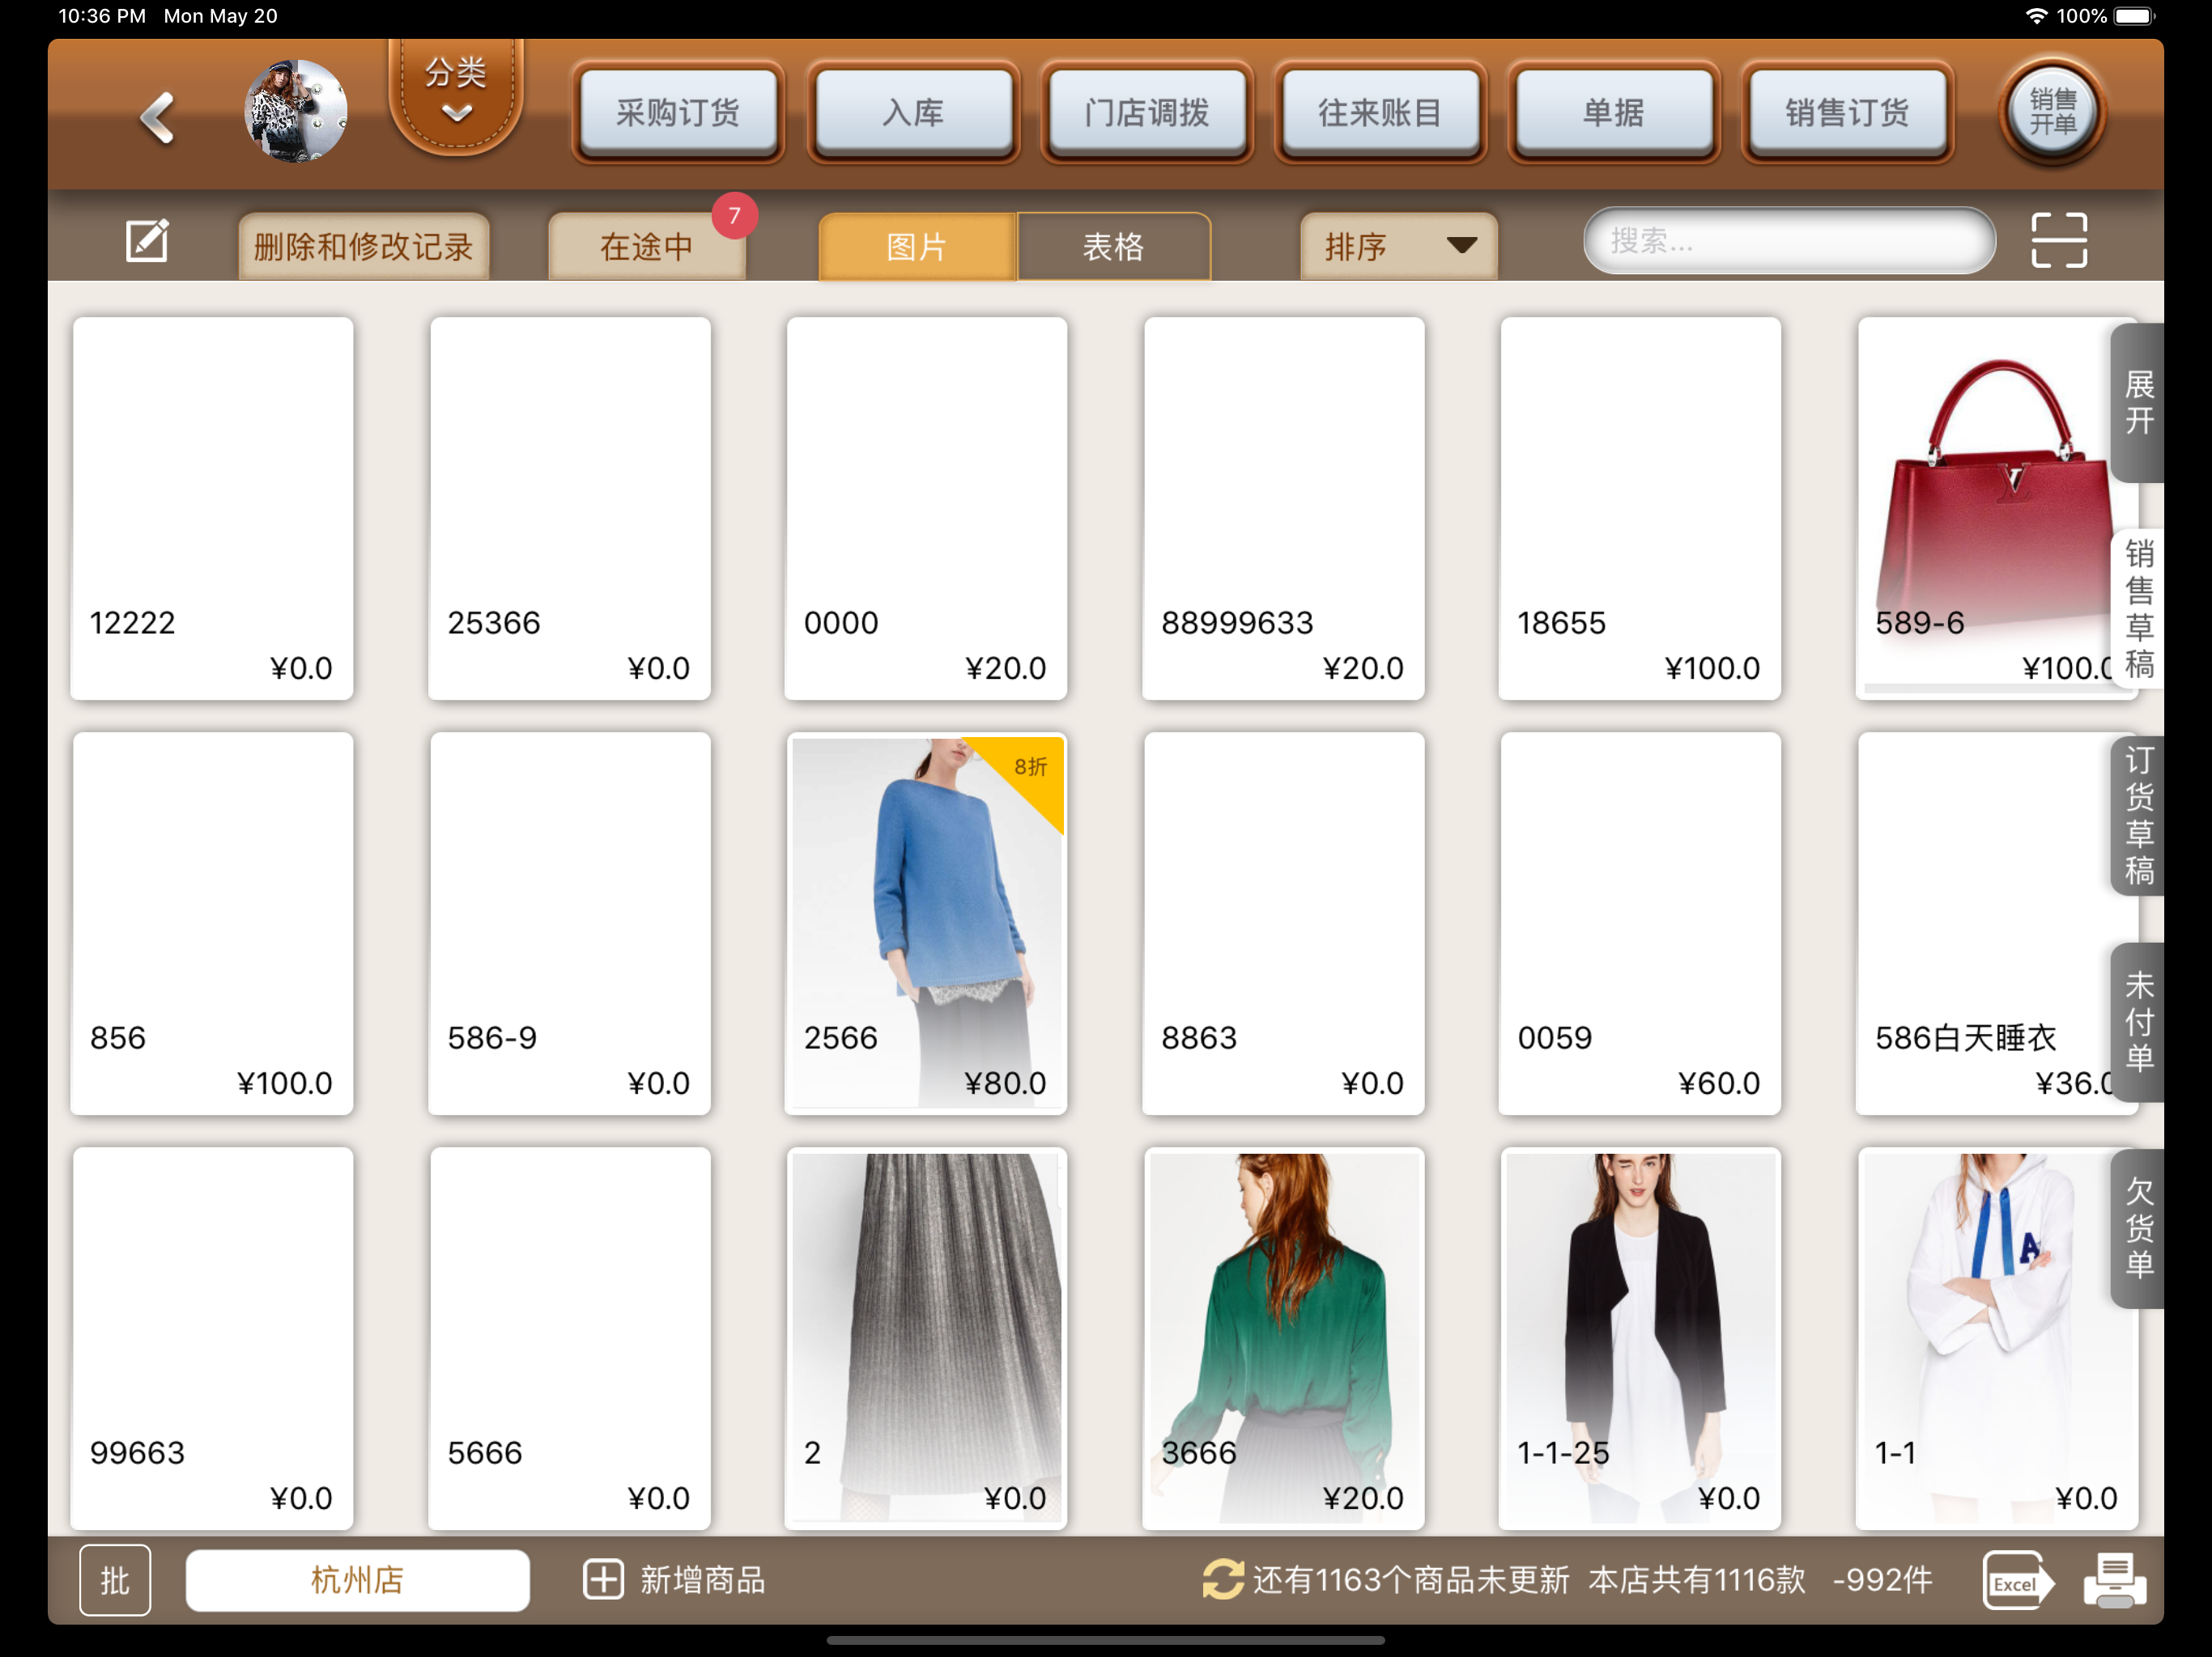
Task: Open the 往来账目 tab
Action: coord(1379,113)
